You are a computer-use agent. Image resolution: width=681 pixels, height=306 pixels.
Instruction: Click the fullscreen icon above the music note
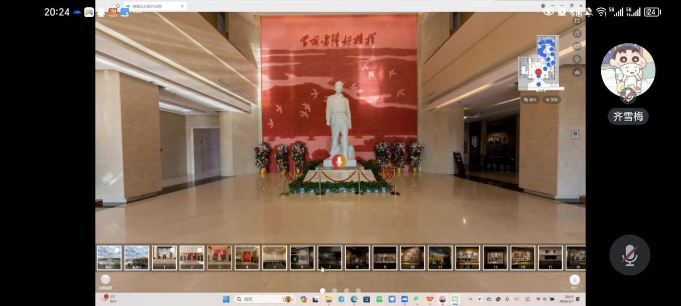pos(577,21)
